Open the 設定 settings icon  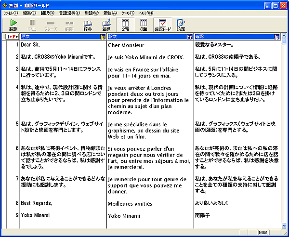click(x=181, y=25)
